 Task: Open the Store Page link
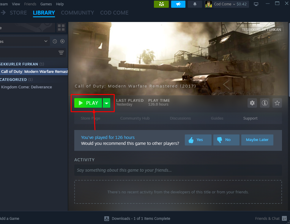click(x=90, y=118)
